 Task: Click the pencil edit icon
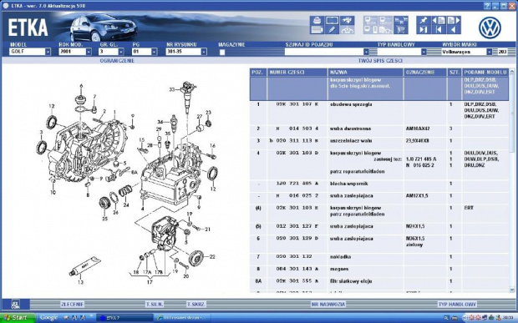(332, 30)
